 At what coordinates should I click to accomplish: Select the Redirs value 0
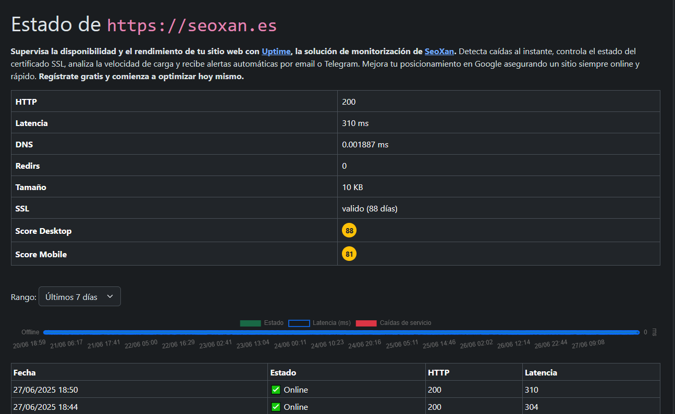click(345, 166)
